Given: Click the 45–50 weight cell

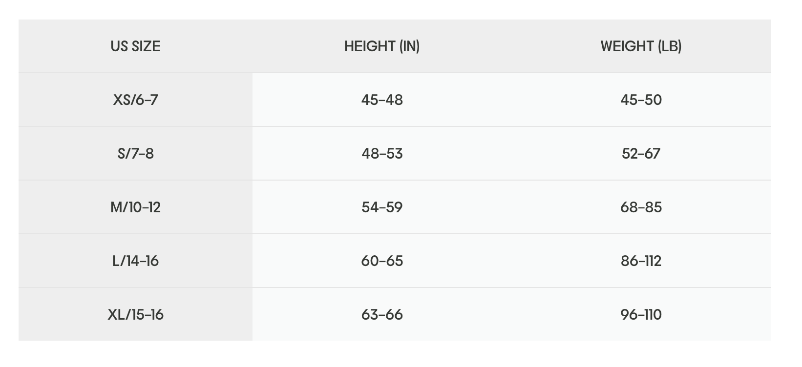Looking at the screenshot, I should coord(641,100).
